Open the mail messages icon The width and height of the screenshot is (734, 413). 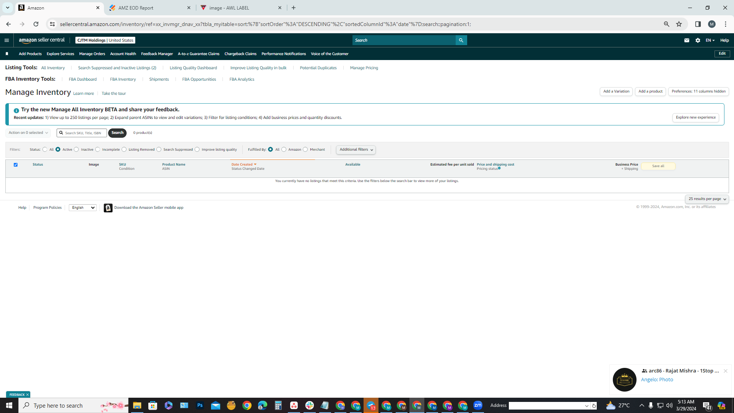[687, 40]
